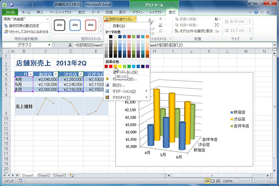Click the insert new worksheet icon
The width and height of the screenshot is (279, 186).
(71, 175)
